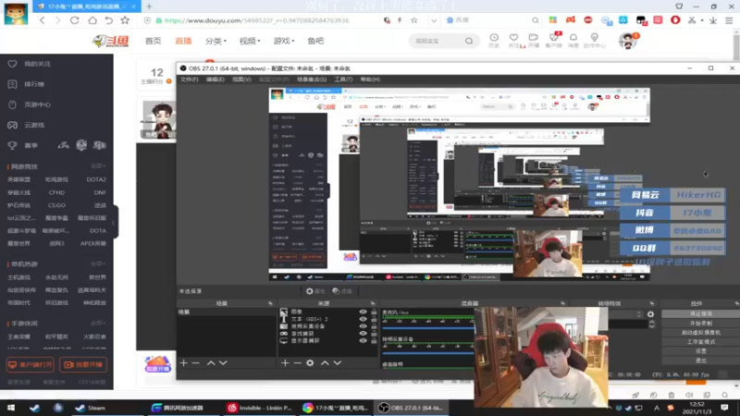
Task: Open source properties gear in Sources panel
Action: (x=310, y=362)
